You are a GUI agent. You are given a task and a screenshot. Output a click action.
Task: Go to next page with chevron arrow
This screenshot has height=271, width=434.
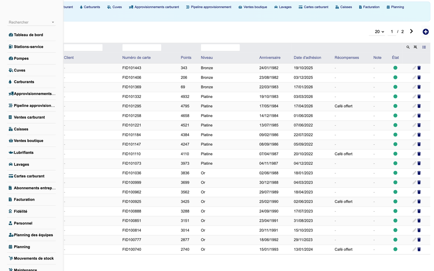[x=411, y=31]
